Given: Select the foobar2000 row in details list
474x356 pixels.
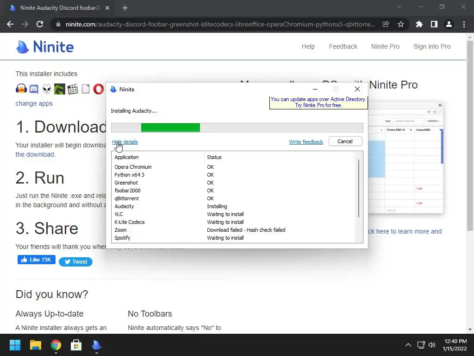Looking at the screenshot, I should coord(233,191).
